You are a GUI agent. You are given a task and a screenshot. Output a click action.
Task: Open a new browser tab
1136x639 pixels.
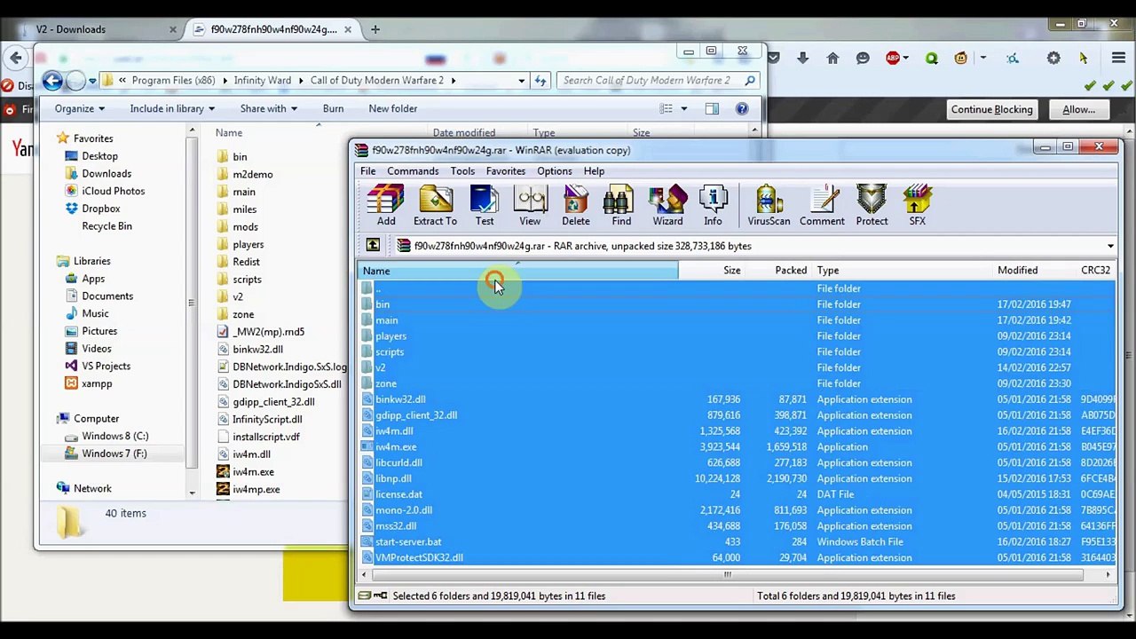tap(375, 29)
